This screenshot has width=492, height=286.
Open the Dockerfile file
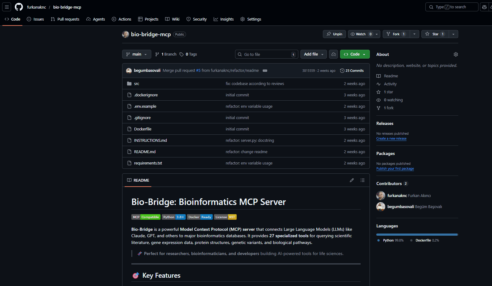click(143, 129)
